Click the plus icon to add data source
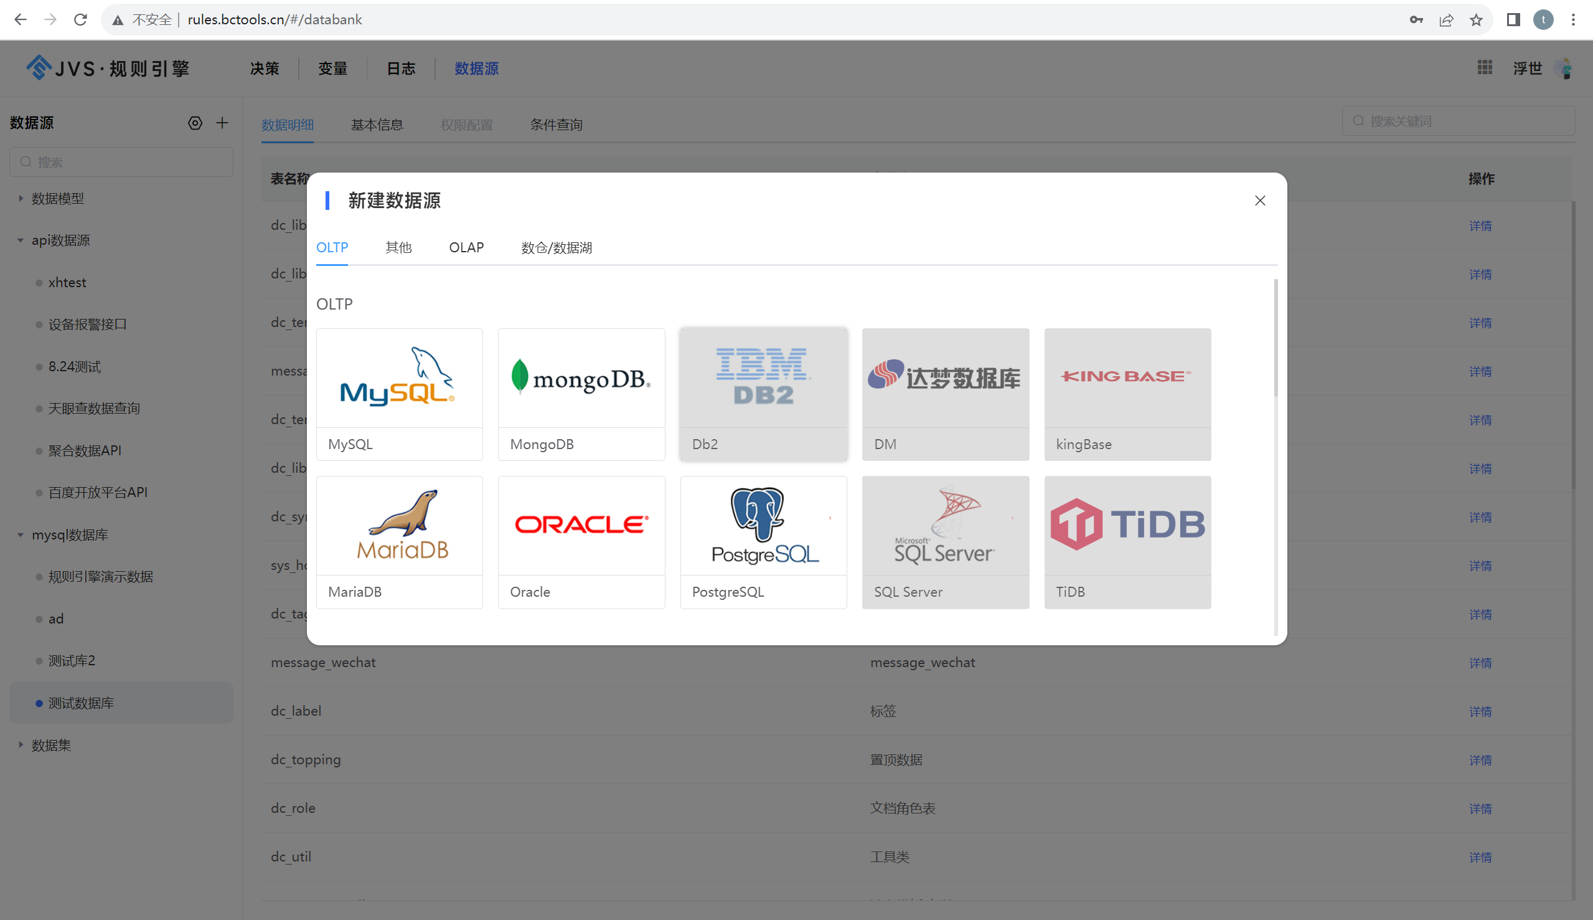This screenshot has height=920, width=1593. [x=222, y=123]
